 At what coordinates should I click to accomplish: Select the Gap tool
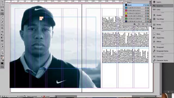tap(2, 7)
